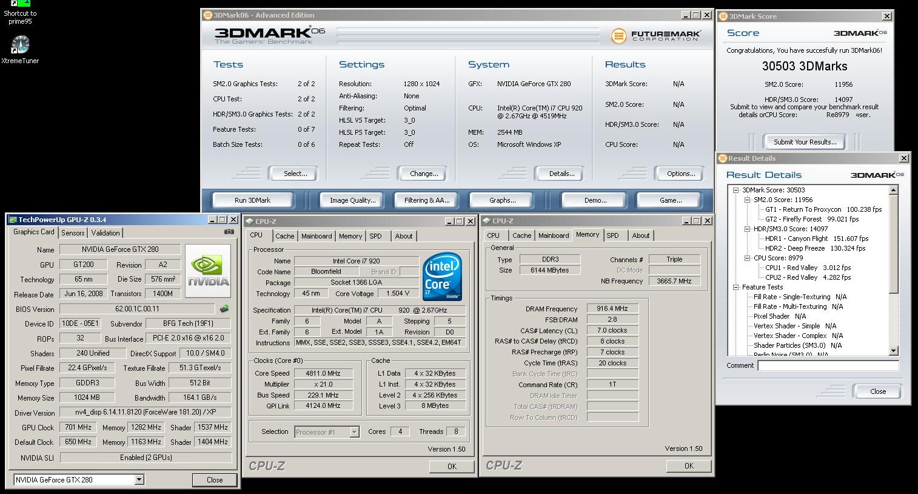Open the Processor #1 selection dropdown
The height and width of the screenshot is (494, 918).
point(354,432)
